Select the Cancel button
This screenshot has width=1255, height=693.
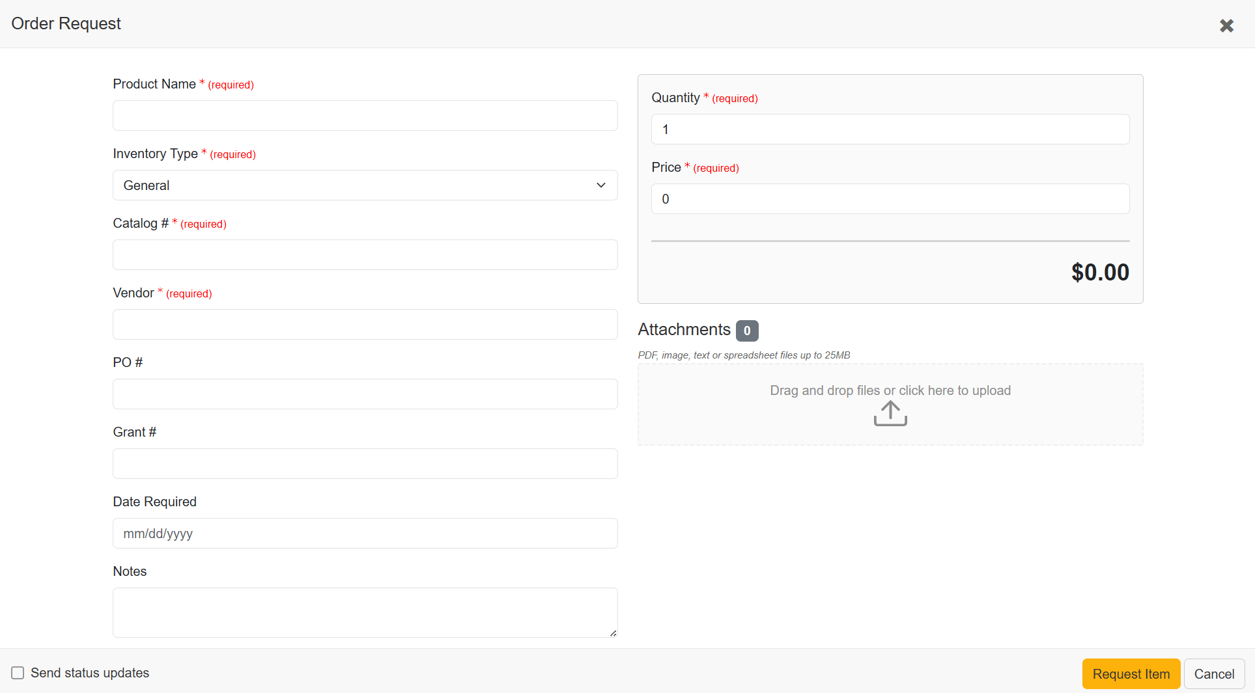pyautogui.click(x=1213, y=673)
